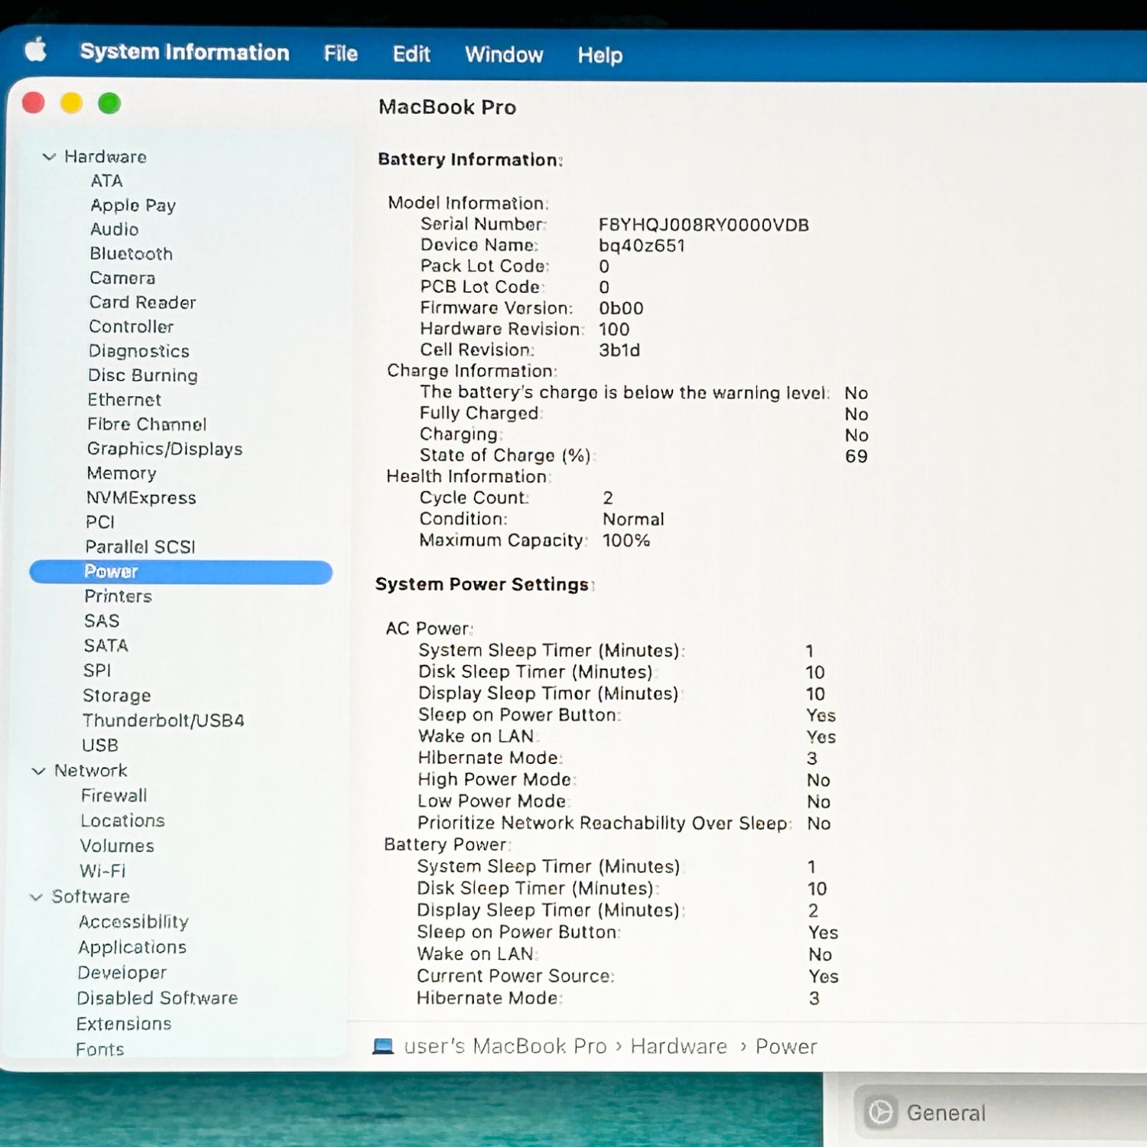Open the Help menu
The image size is (1147, 1147).
(x=600, y=55)
